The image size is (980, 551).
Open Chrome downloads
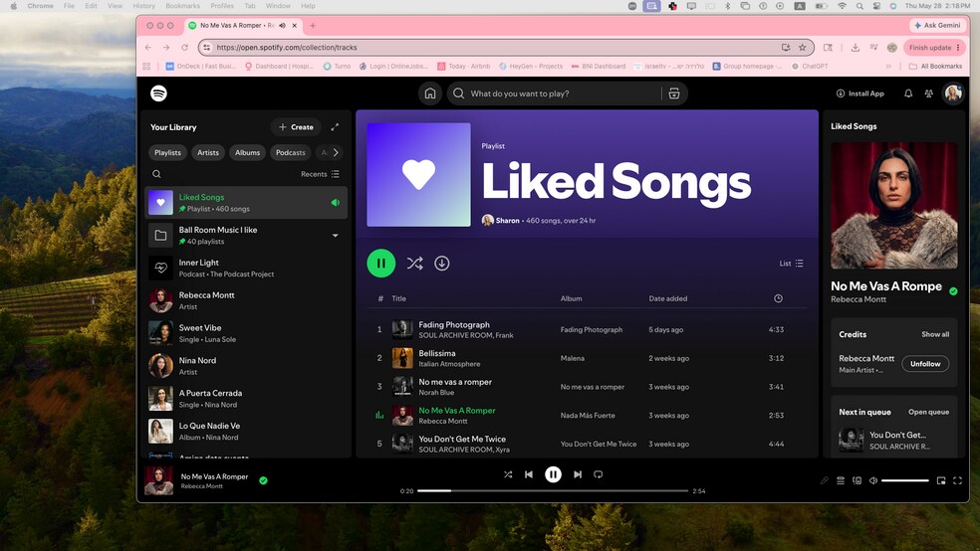tap(855, 48)
